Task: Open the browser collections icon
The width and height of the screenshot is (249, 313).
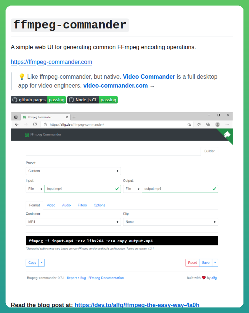Action: 208,125
